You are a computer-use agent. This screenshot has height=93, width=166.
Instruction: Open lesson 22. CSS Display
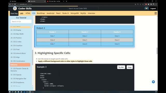pyautogui.click(x=16, y=30)
